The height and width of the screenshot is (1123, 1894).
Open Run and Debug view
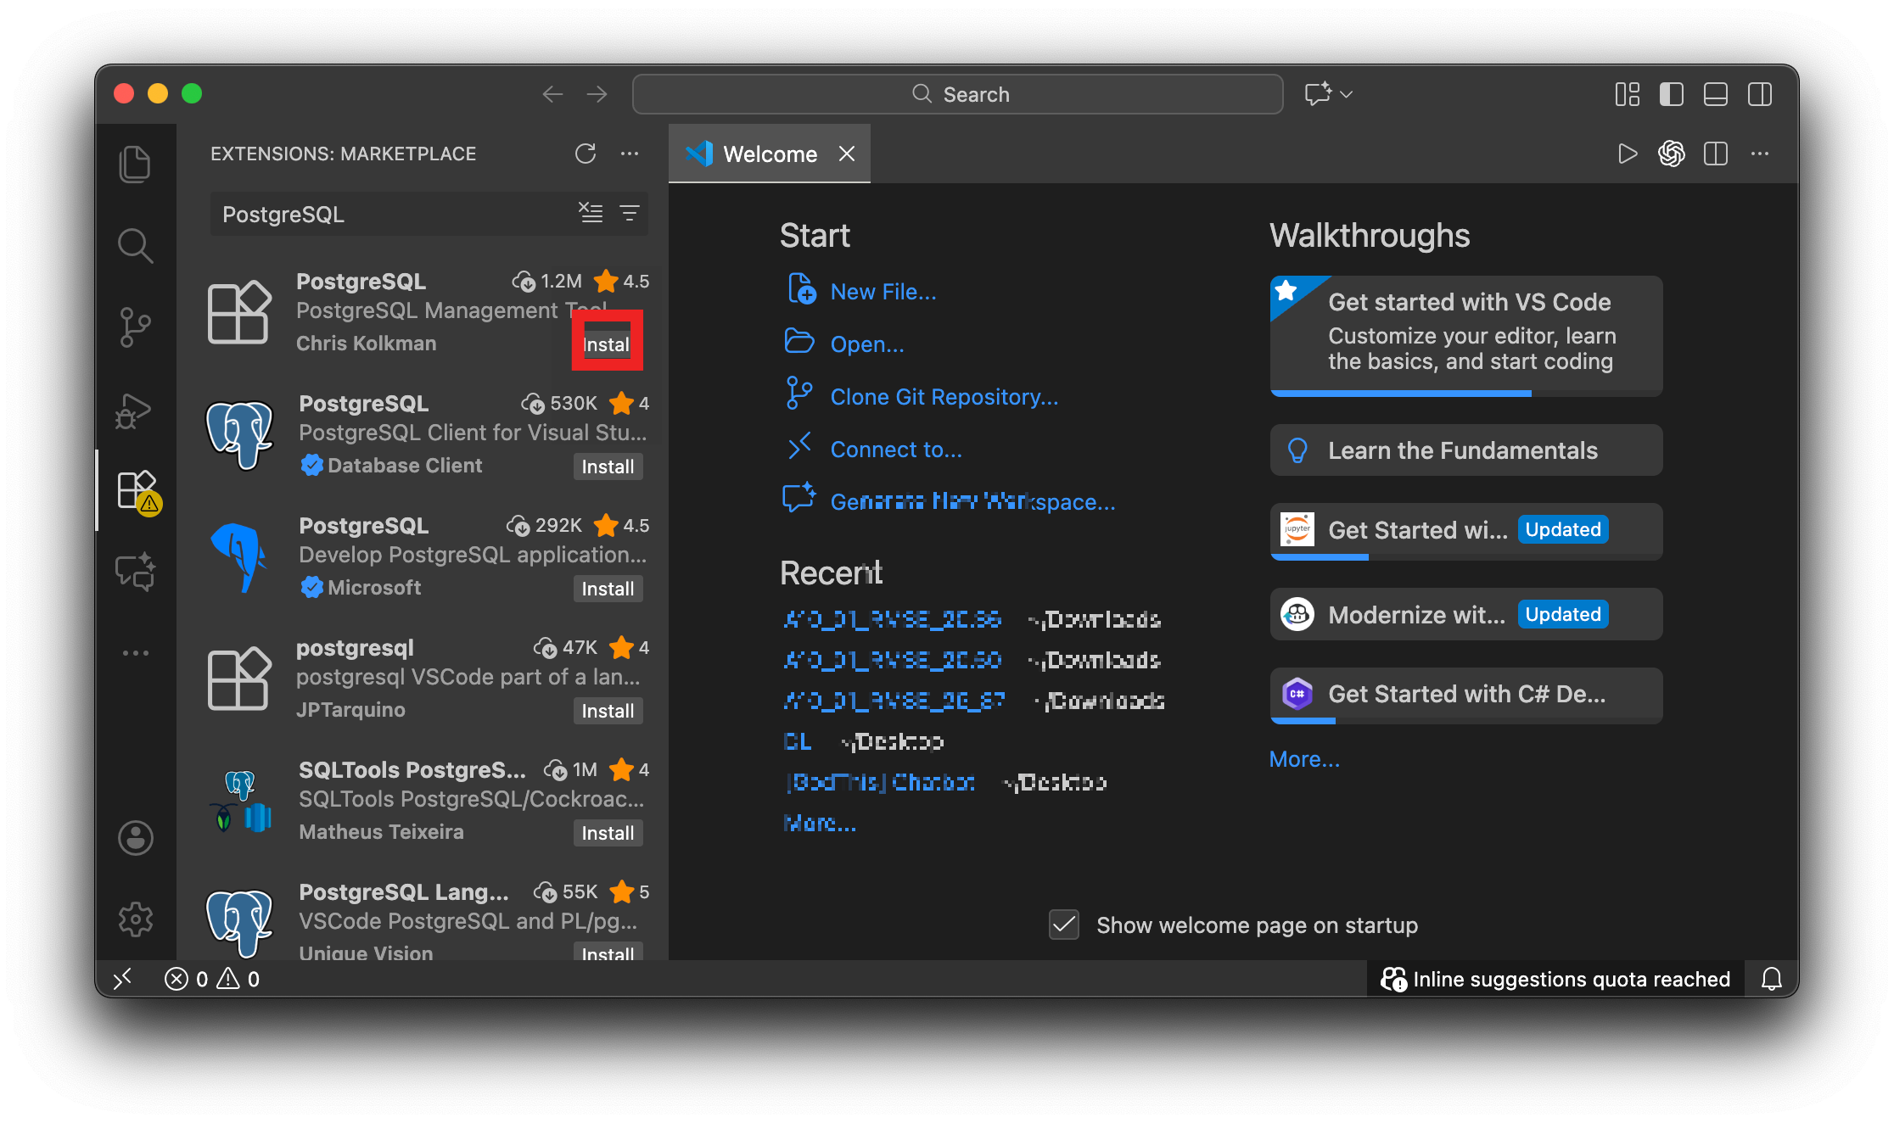[x=135, y=410]
